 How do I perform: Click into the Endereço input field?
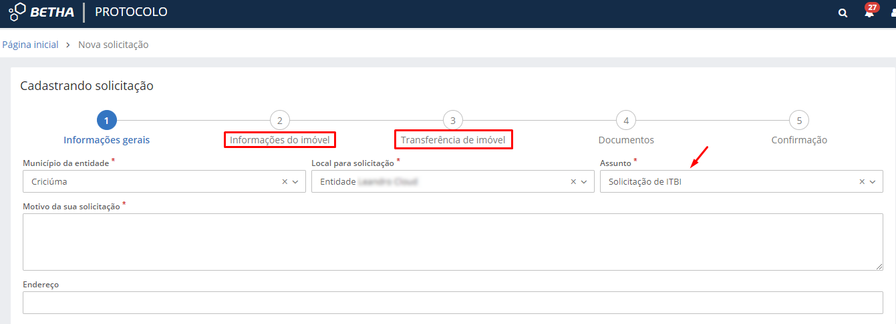(452, 302)
